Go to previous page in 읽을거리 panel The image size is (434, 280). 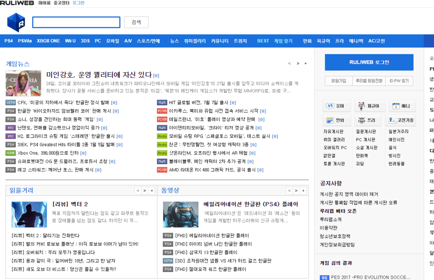[x=138, y=191]
